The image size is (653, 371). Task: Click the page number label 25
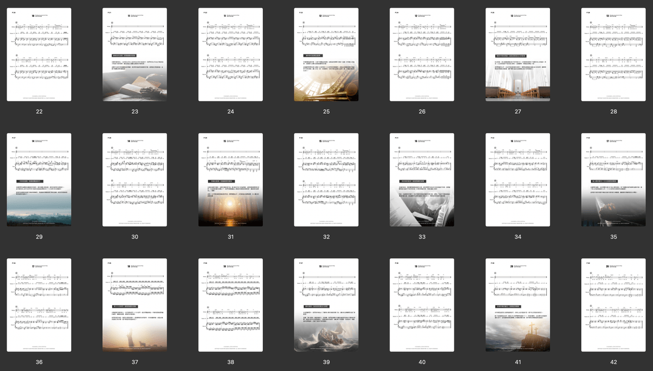point(326,112)
